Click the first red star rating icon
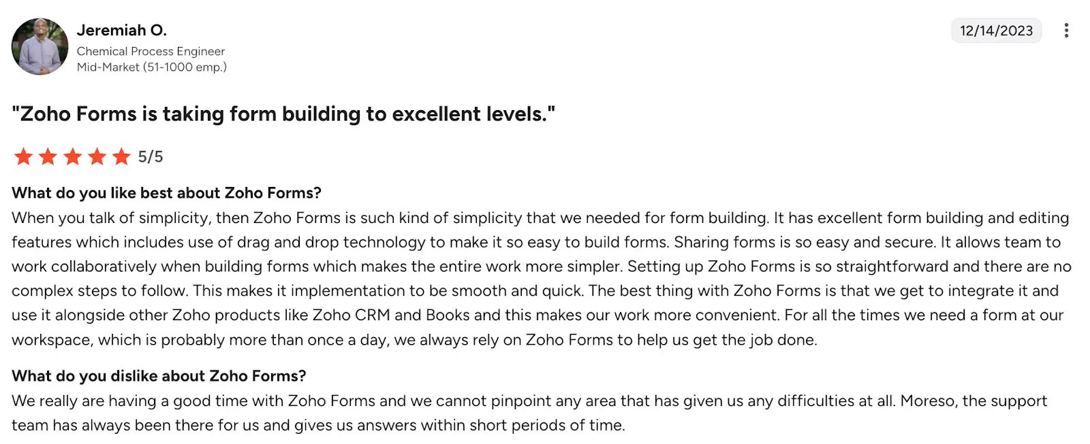1090x444 pixels. click(x=22, y=157)
